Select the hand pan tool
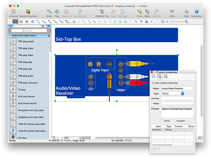 tap(141, 22)
